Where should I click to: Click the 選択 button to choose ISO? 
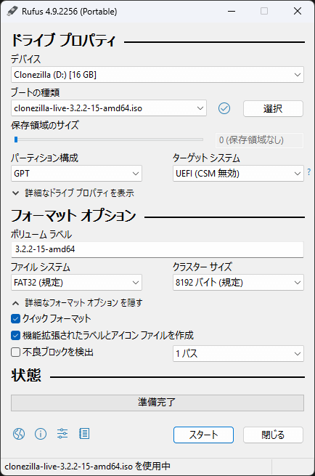coord(273,109)
